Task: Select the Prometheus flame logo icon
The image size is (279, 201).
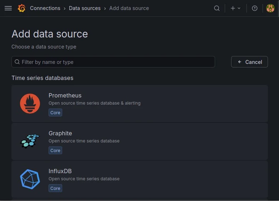Action: [30, 104]
